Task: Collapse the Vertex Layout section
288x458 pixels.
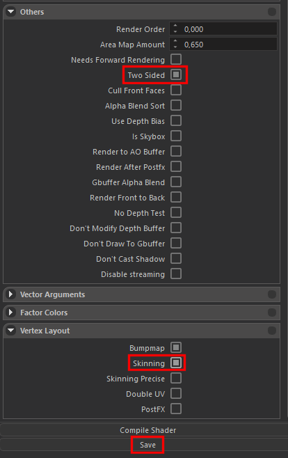Action: pos(11,331)
